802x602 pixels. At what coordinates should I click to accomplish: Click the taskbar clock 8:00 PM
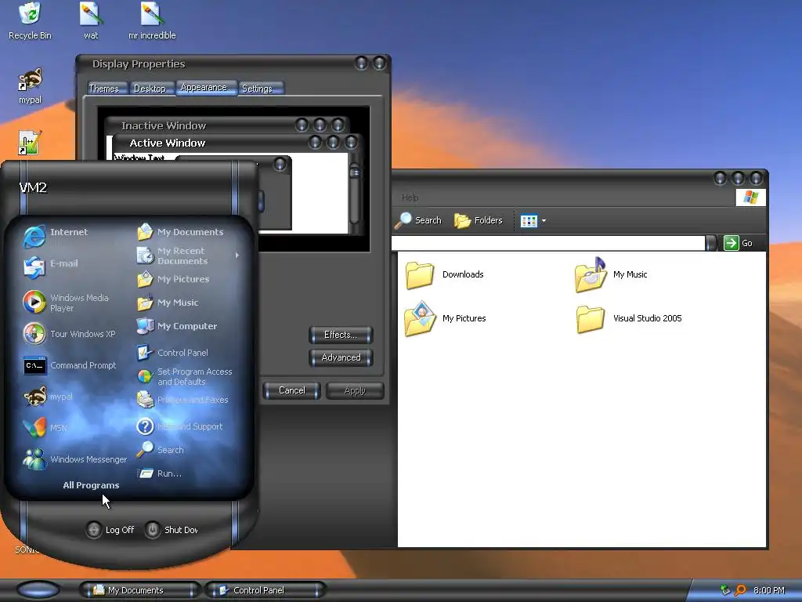point(769,590)
